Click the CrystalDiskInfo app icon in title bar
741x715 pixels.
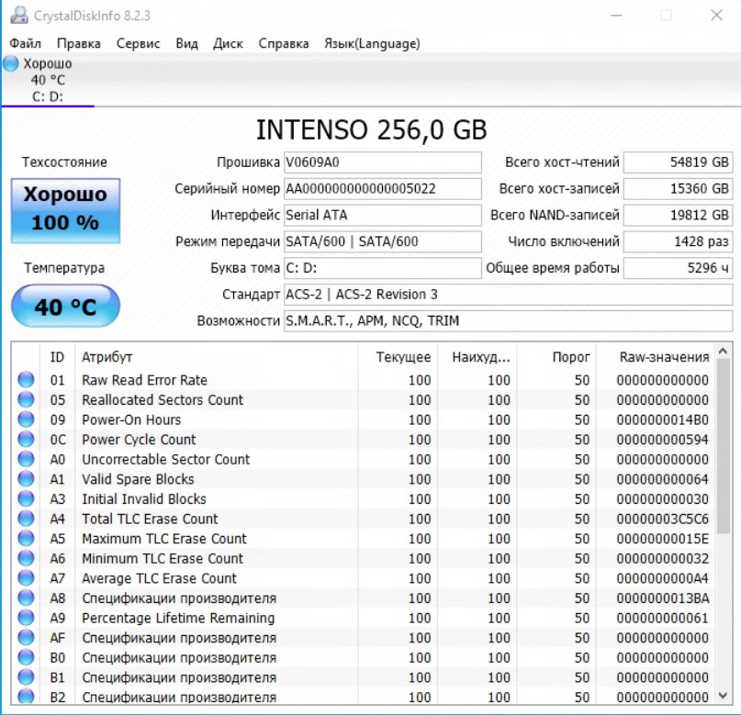click(18, 16)
